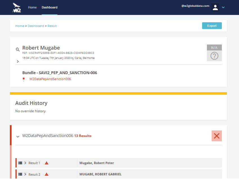The height and width of the screenshot is (179, 239).
Task: Expand Result 2 details
Action: [x=25, y=174]
